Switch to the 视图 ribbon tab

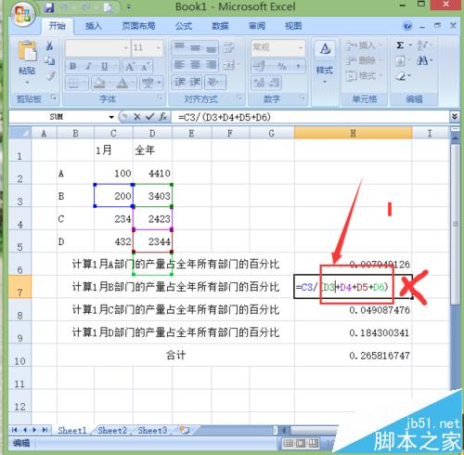(293, 26)
